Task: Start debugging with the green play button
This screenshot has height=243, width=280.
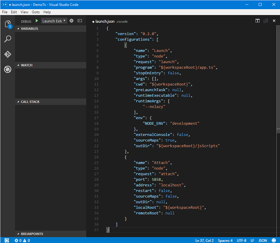Action: (37, 21)
